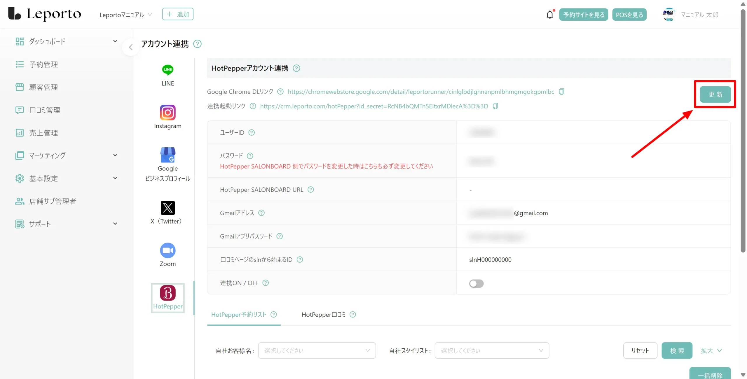Click the 追加 button
Viewport: 747px width, 379px height.
click(178, 14)
